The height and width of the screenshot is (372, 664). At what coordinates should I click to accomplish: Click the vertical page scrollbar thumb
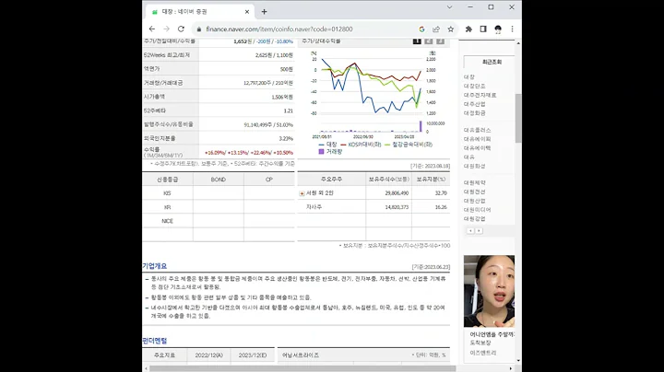click(x=518, y=118)
